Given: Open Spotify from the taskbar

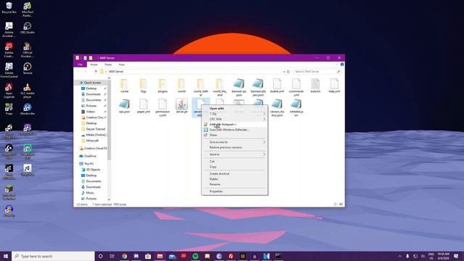Looking at the screenshot, I should pos(195,256).
